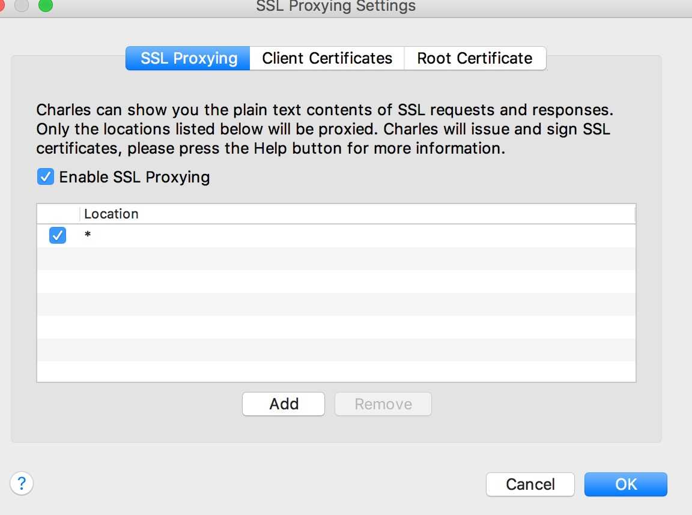Screen dimensions: 692x515
Task: Cancel the SSL Proxying Settings dialog
Action: 530,484
